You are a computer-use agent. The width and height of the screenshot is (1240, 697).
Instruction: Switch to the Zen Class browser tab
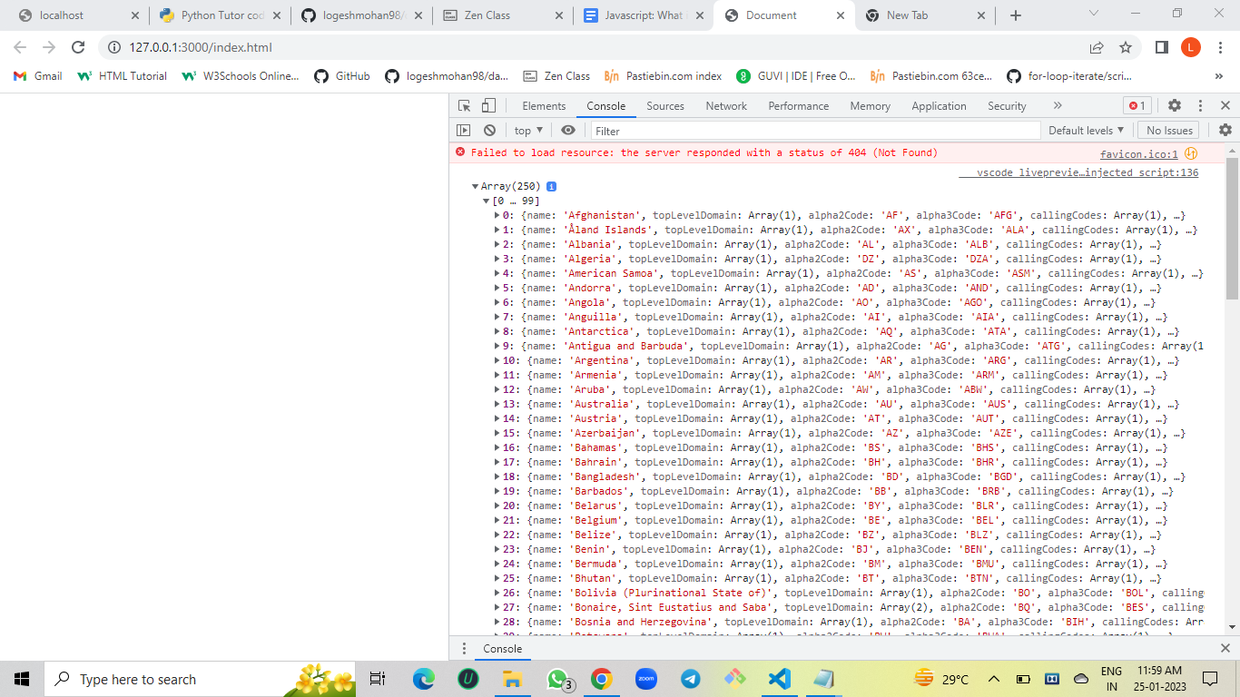coord(490,15)
